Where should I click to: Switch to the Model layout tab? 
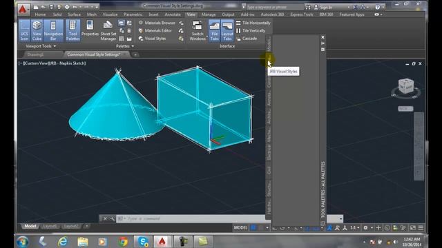click(30, 226)
